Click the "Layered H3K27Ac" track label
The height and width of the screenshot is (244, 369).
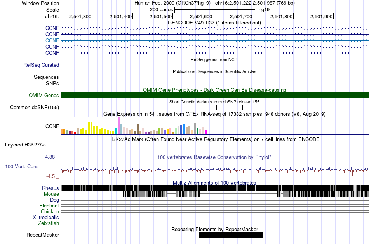tap(25, 145)
